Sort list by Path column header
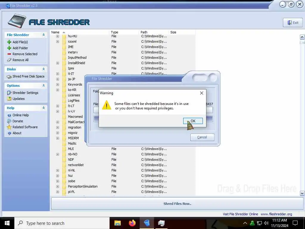 point(154,32)
